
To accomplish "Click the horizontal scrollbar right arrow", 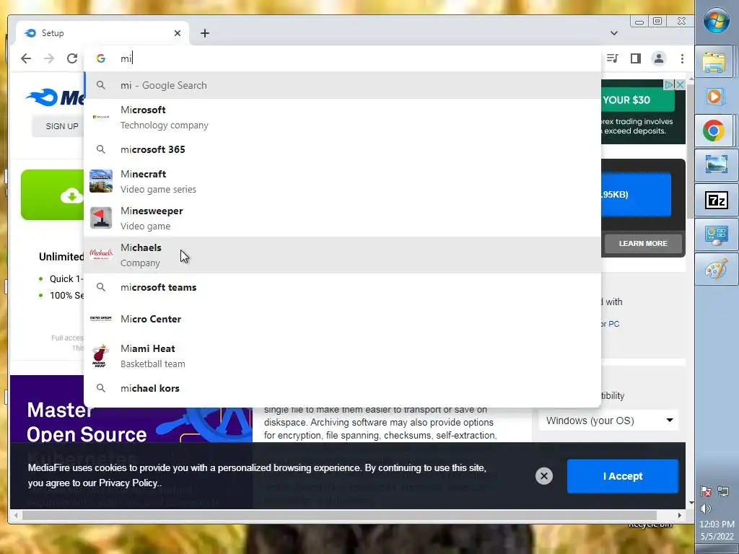I will tap(679, 515).
